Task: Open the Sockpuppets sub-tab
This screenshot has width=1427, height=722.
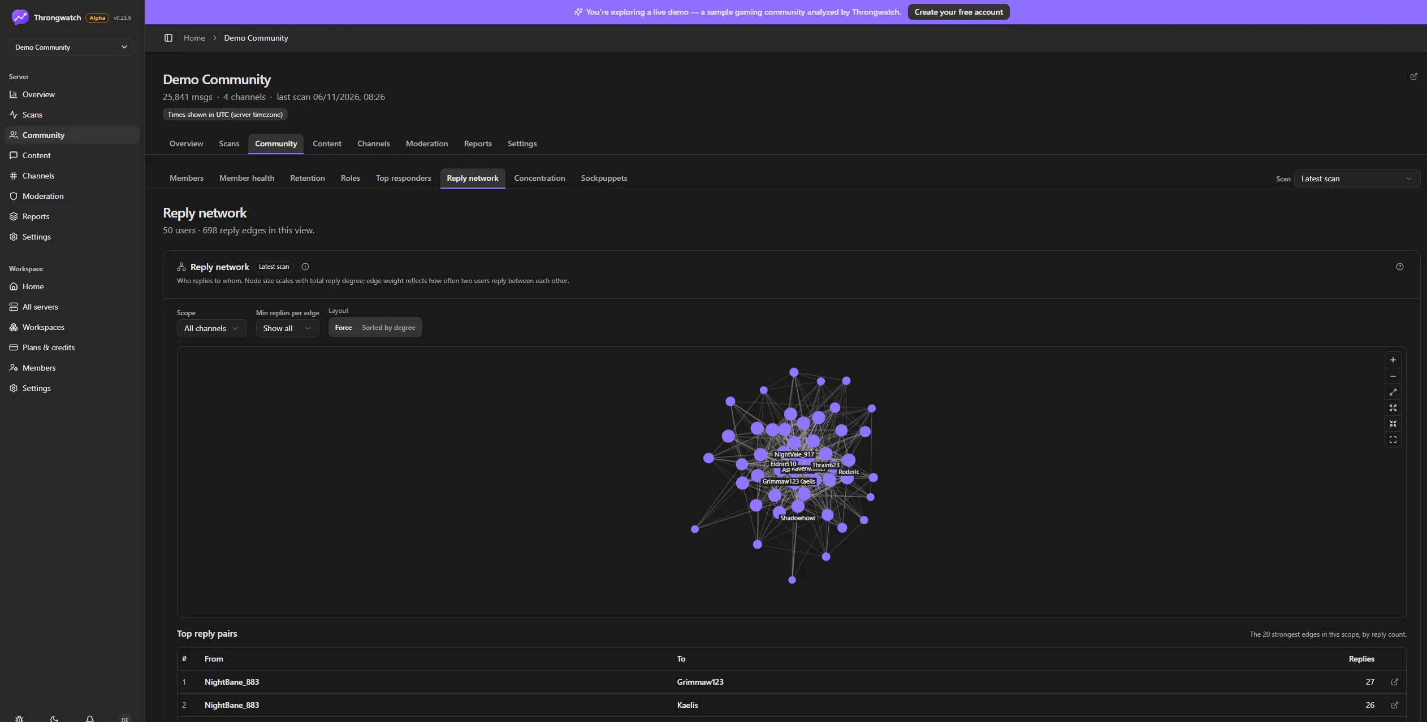Action: [604, 178]
